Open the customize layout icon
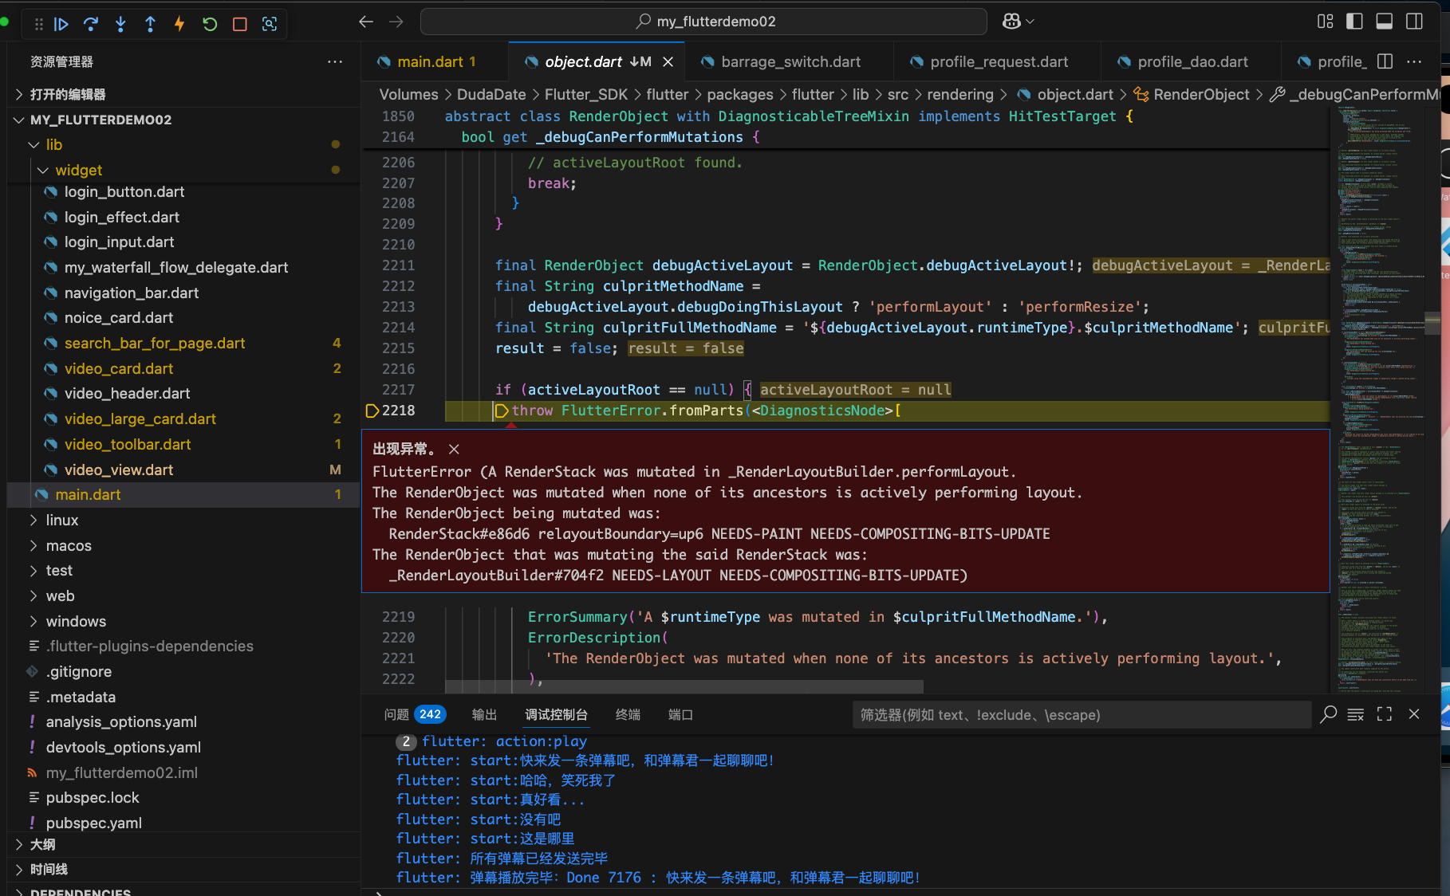1450x896 pixels. [x=1326, y=22]
